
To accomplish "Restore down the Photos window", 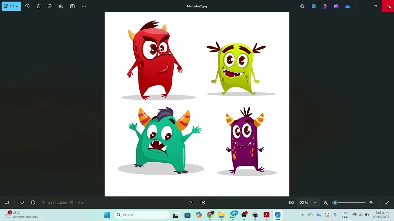I will coord(375,6).
